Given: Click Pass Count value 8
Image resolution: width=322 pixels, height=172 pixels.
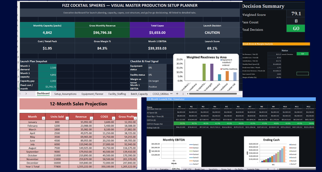Looking at the screenshot, I should tap(296, 21).
